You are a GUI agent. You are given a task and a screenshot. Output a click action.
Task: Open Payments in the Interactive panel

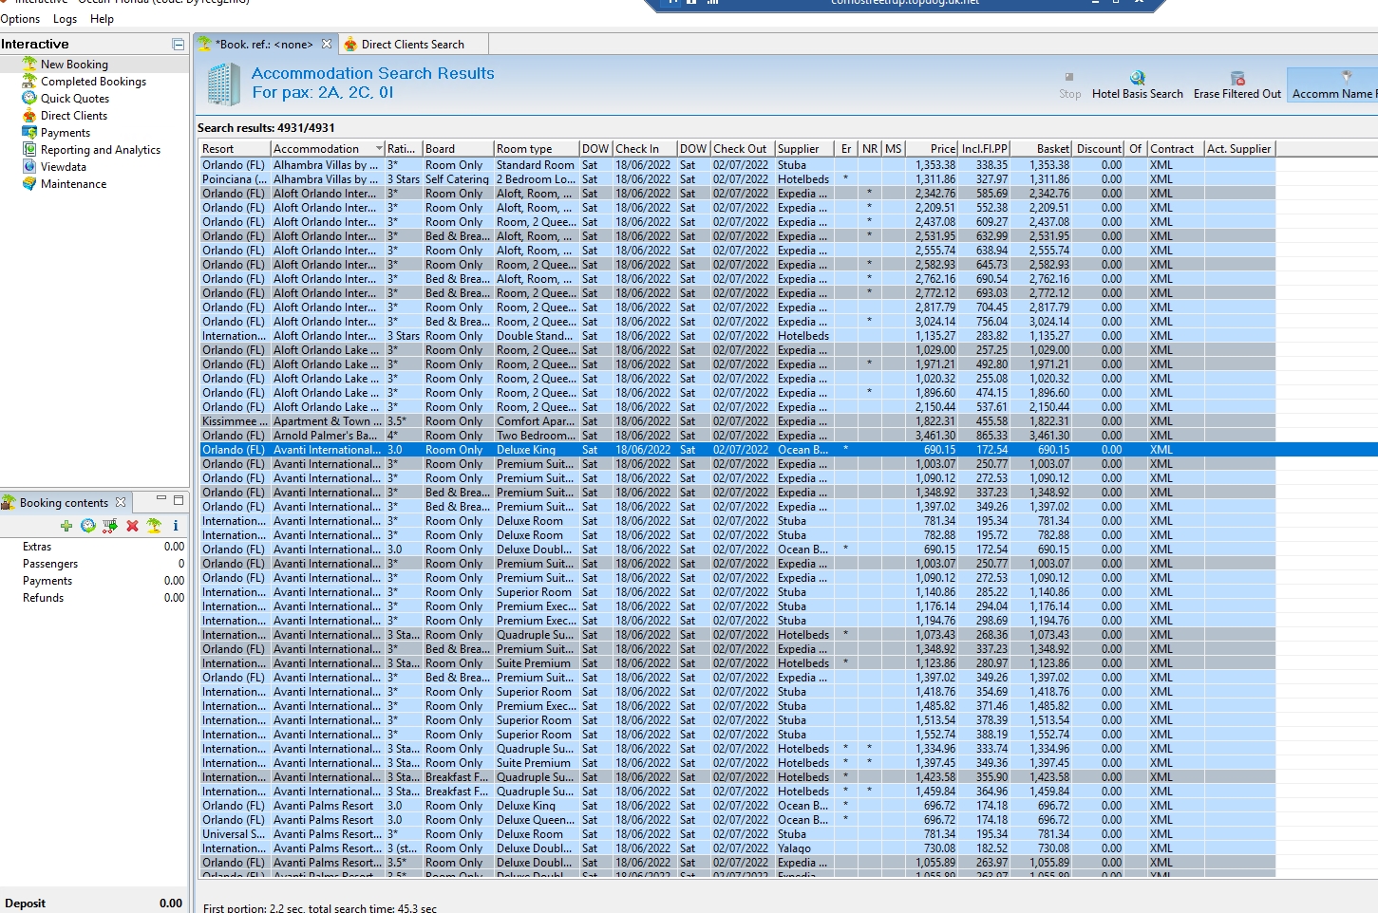[x=66, y=133]
